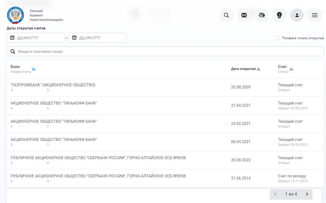Click calendar icon in the end date field

point(74,38)
